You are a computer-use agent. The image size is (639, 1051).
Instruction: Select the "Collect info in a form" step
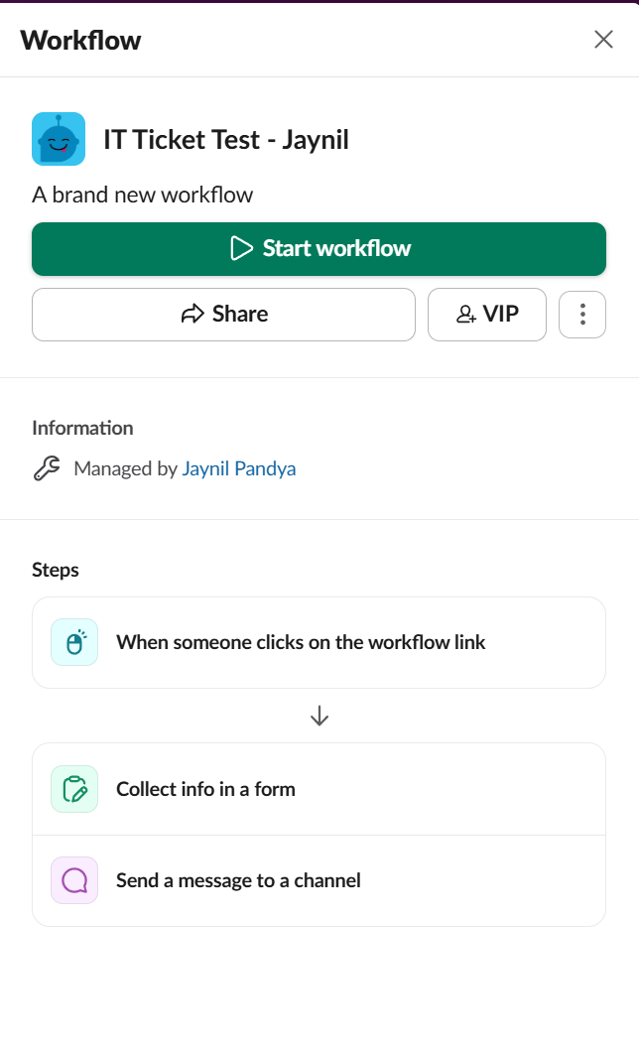click(205, 789)
